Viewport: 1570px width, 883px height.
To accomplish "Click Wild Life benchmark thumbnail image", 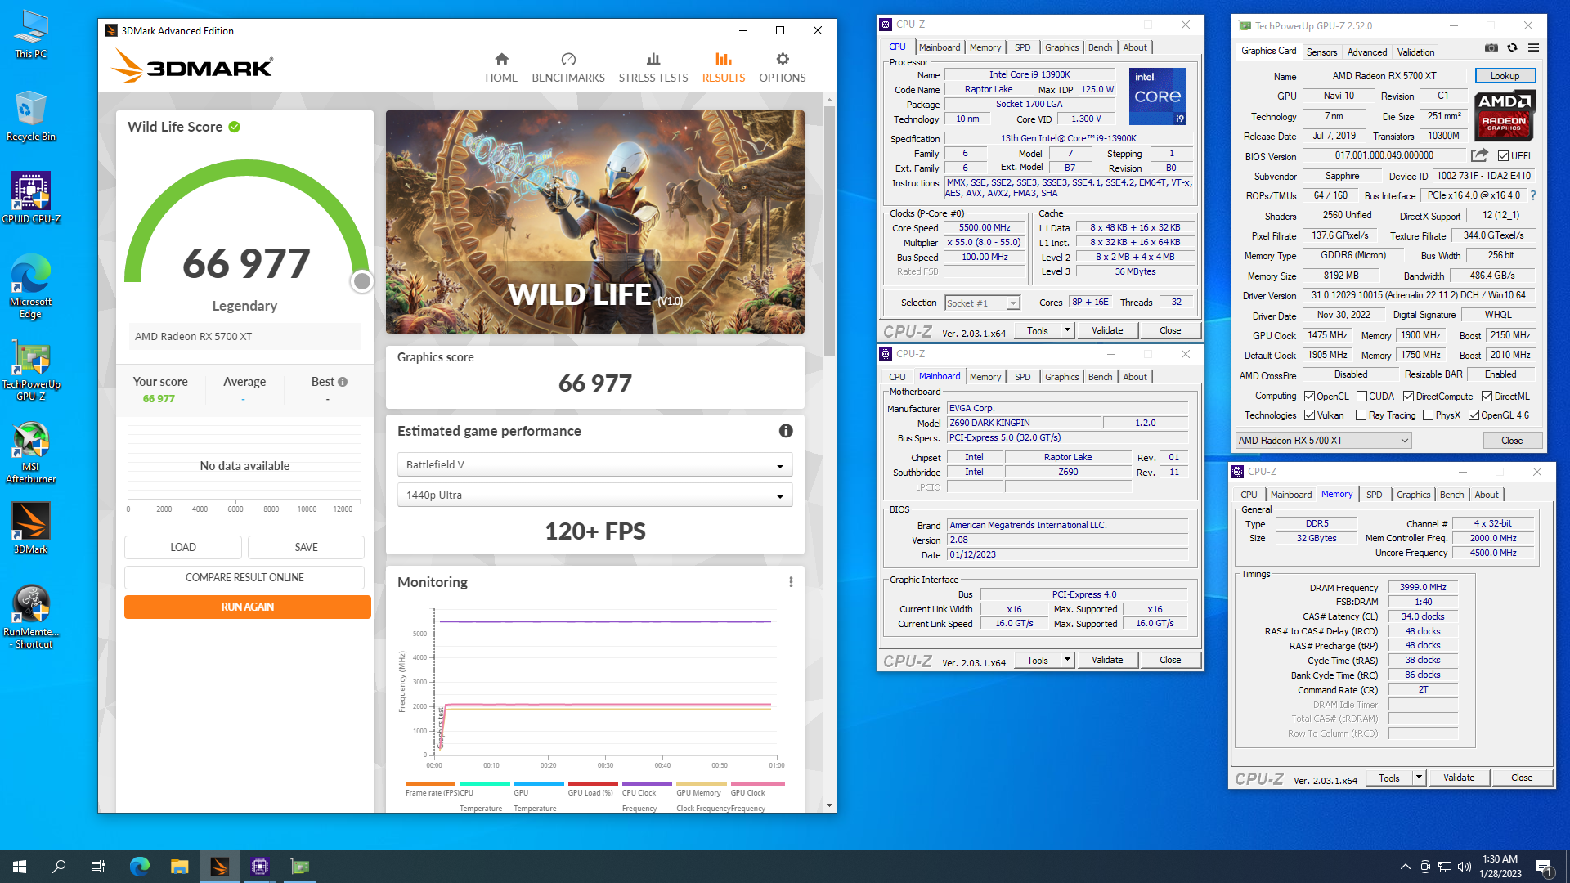I will [594, 222].
